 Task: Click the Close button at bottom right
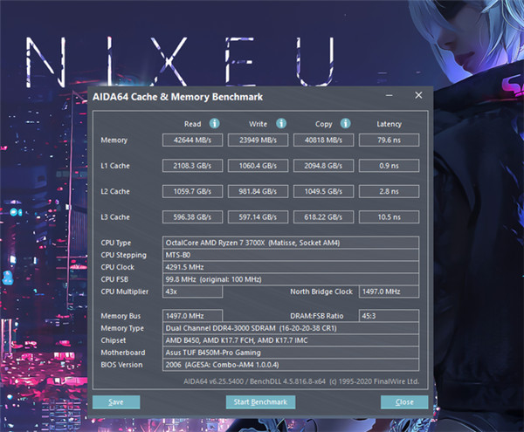coord(403,402)
